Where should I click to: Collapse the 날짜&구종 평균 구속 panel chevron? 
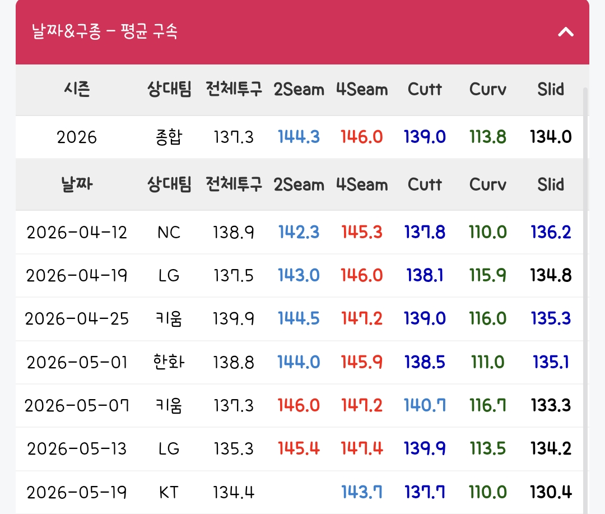(x=566, y=31)
